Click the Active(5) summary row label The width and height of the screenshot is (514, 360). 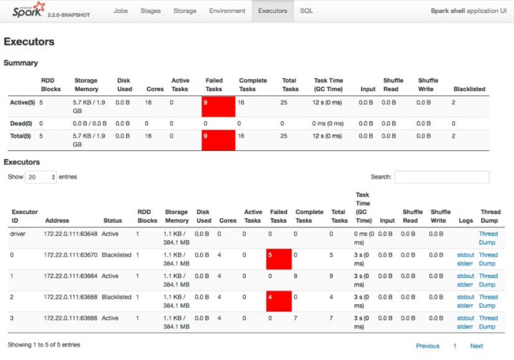point(22,102)
